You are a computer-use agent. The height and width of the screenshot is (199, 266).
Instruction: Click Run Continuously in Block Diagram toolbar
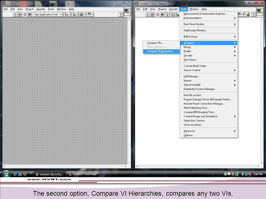coord(152,15)
